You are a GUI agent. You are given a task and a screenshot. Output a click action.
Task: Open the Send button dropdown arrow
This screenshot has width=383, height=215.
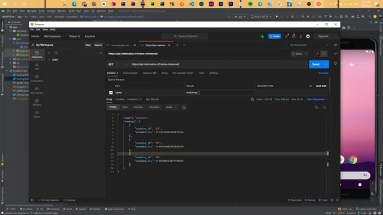click(x=326, y=64)
